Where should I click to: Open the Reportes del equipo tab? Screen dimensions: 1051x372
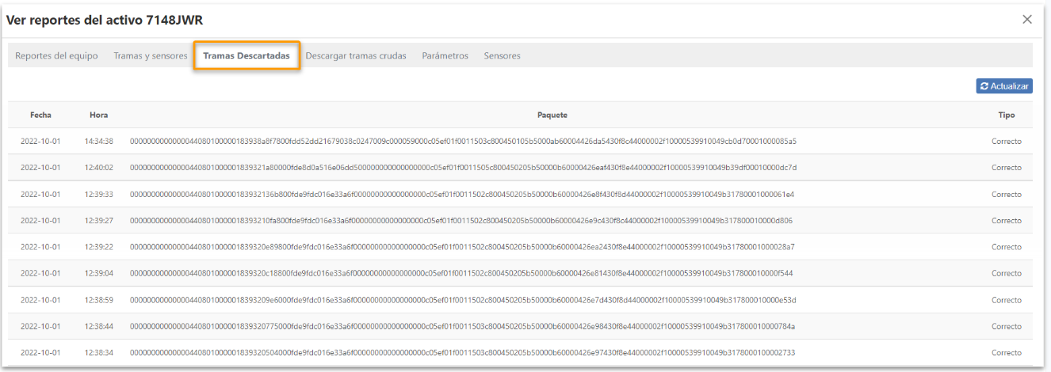point(56,56)
